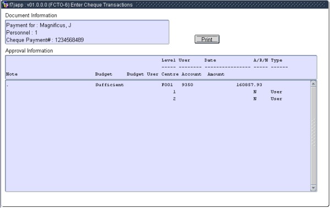Image resolution: width=330 pixels, height=208 pixels.
Task: Click the scrollbar down arrow
Action: point(313,188)
